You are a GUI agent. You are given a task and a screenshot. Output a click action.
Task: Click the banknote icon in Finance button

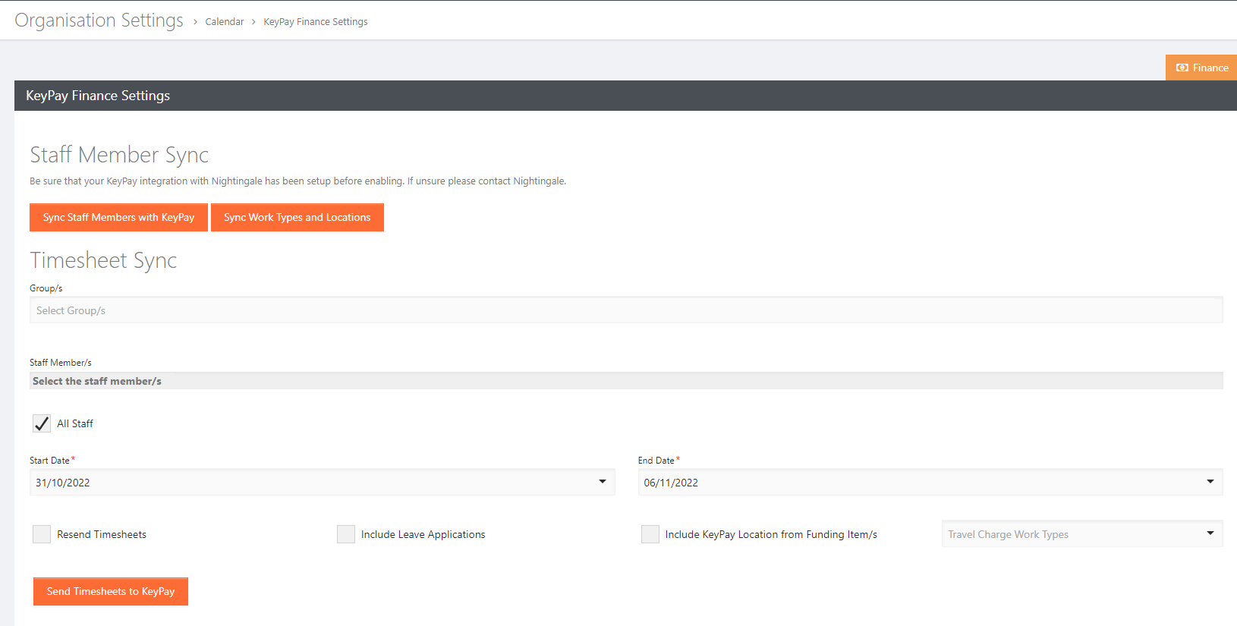(1182, 68)
